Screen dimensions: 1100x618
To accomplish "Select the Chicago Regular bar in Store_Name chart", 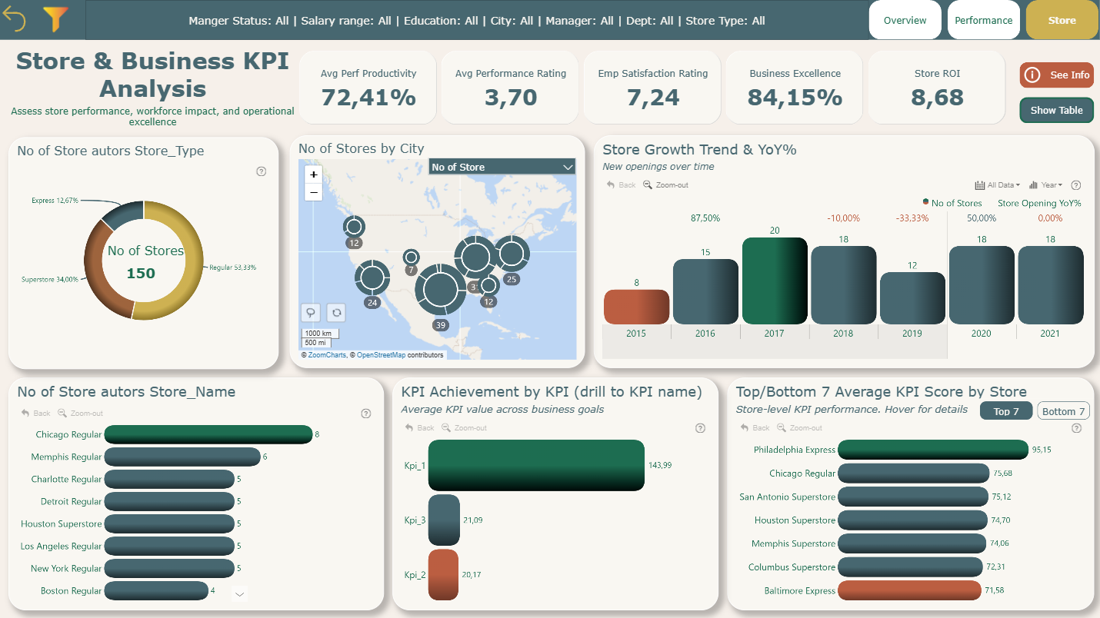I will click(208, 434).
